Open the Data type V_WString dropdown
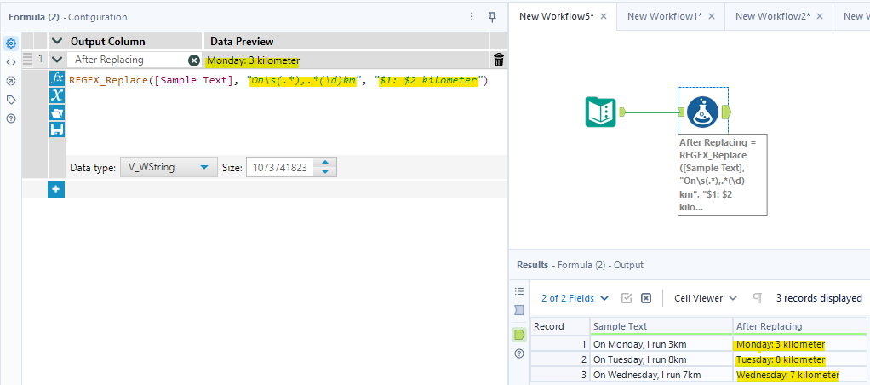 [168, 167]
